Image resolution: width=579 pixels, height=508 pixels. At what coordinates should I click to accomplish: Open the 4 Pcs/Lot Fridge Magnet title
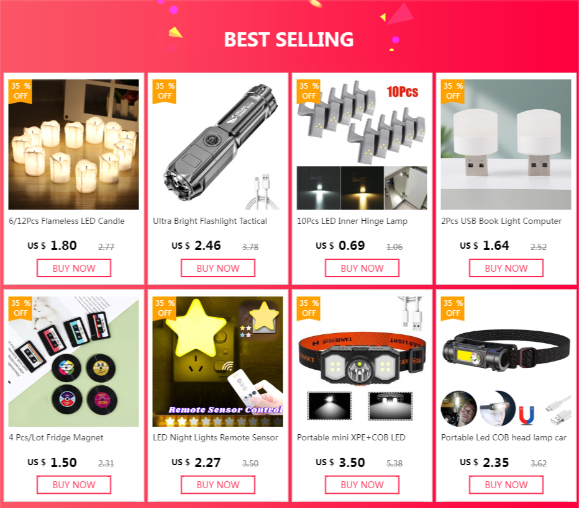56,437
